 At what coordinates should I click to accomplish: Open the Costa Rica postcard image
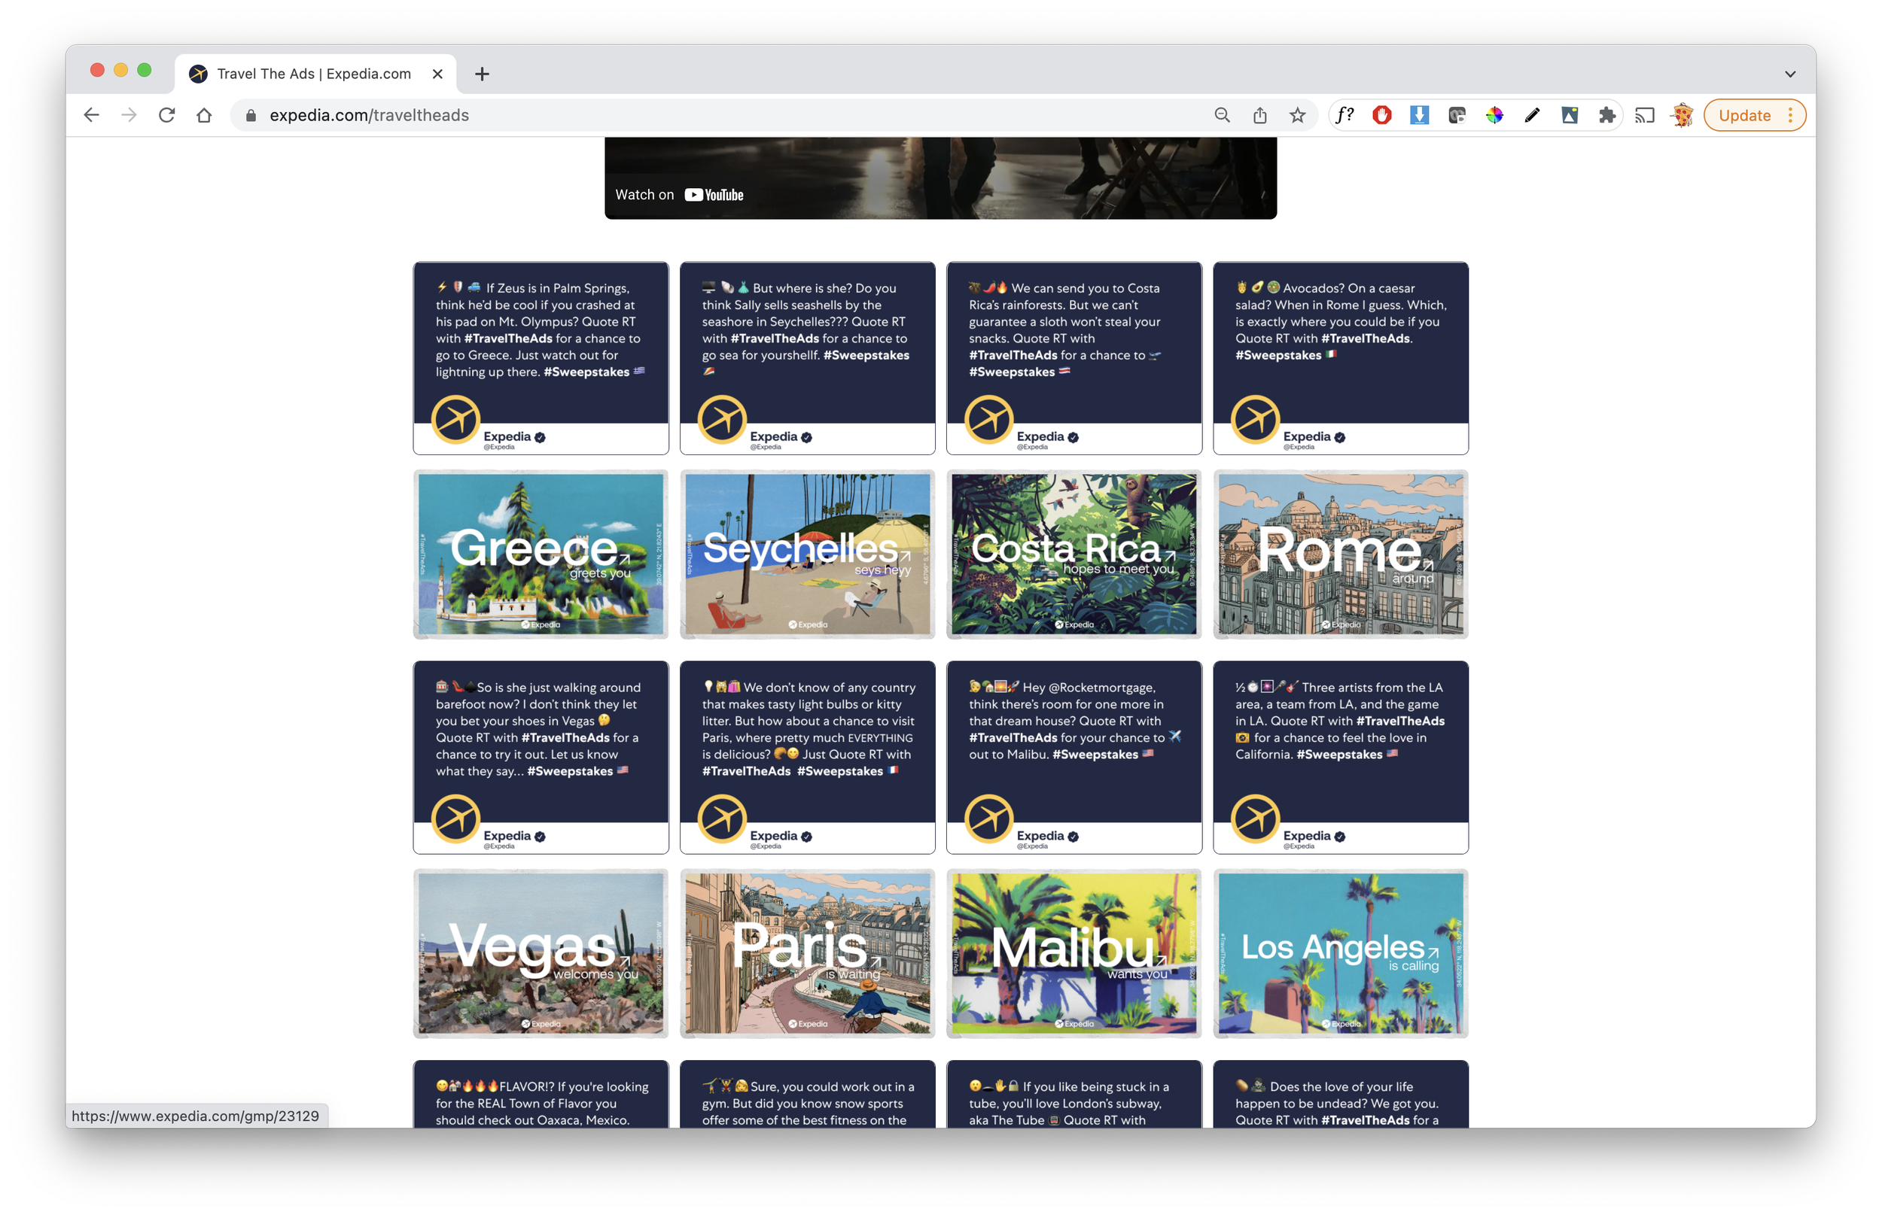click(1073, 554)
